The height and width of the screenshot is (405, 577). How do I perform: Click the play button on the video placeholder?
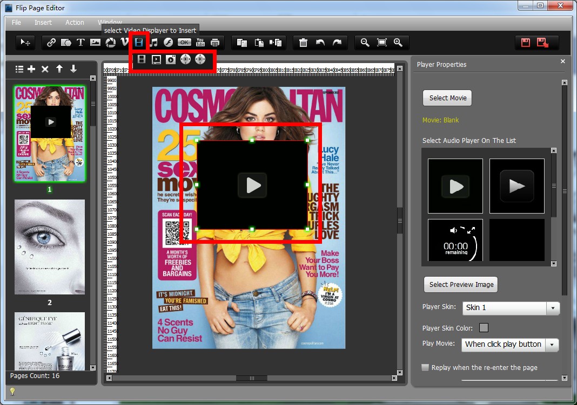pyautogui.click(x=252, y=185)
